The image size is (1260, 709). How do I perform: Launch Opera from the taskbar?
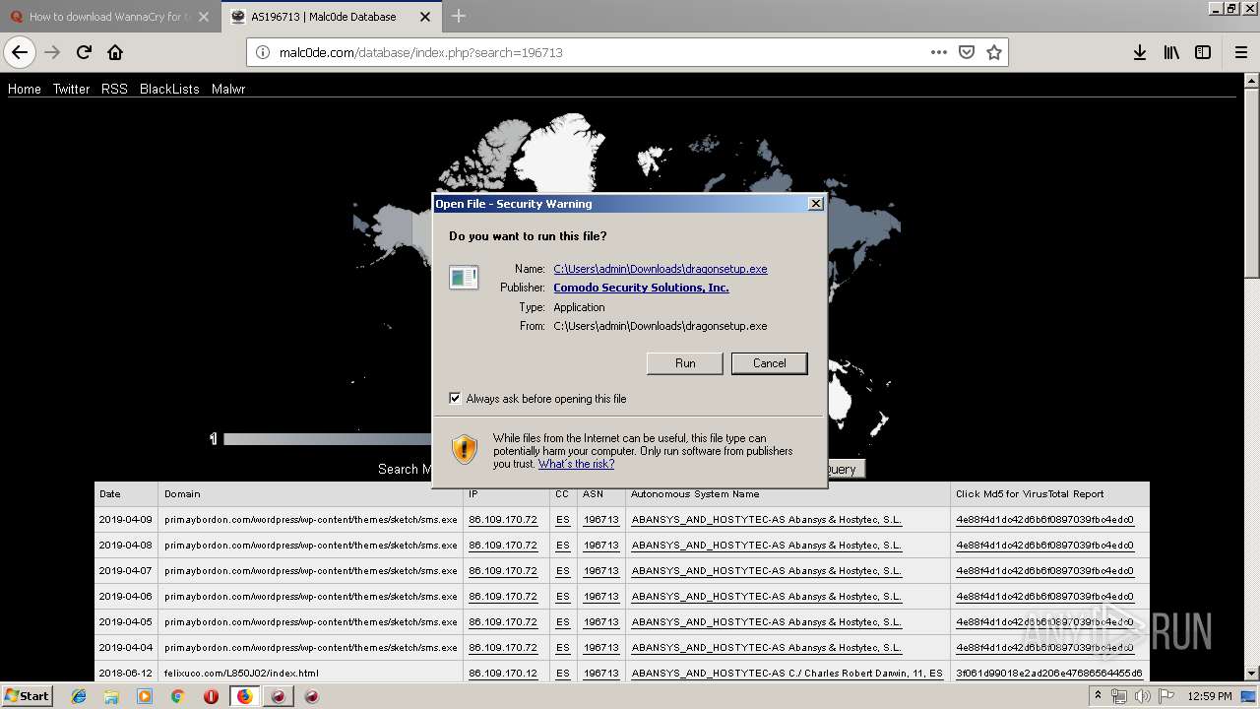pyautogui.click(x=211, y=696)
